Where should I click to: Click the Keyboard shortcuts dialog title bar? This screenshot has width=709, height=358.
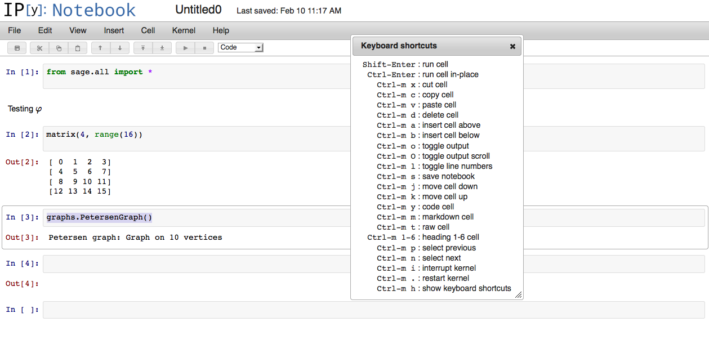[437, 46]
